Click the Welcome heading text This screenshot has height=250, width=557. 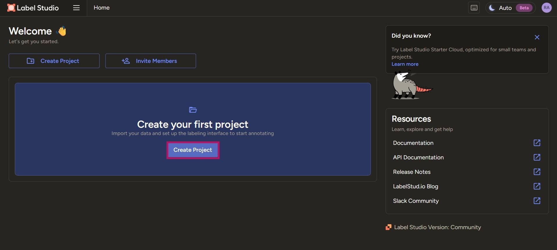tap(30, 31)
